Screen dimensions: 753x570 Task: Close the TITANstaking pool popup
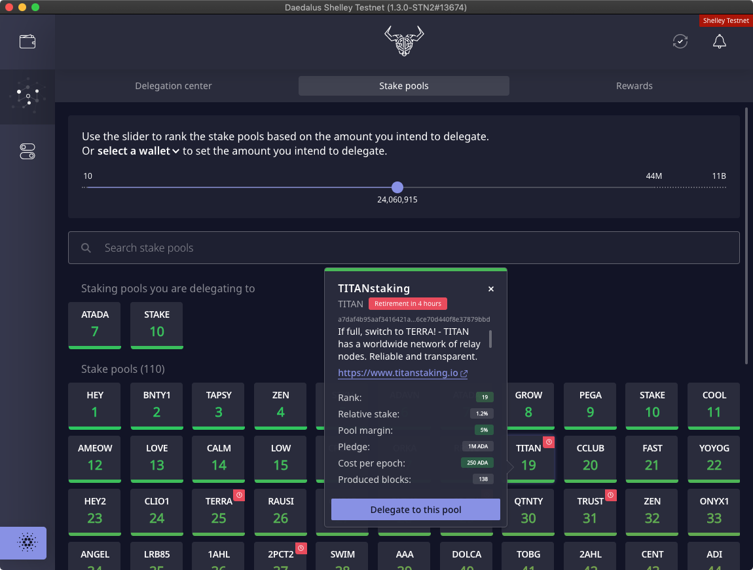[491, 289]
